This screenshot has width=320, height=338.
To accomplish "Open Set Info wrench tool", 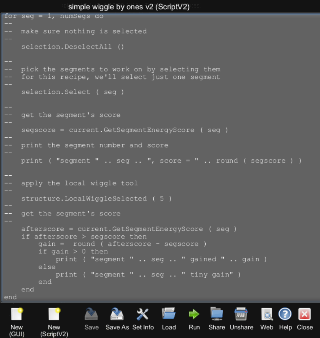I will tap(143, 315).
